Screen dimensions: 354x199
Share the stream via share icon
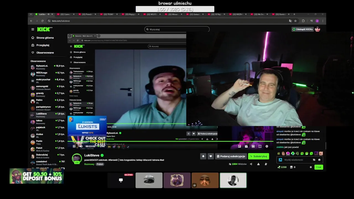(x=251, y=164)
